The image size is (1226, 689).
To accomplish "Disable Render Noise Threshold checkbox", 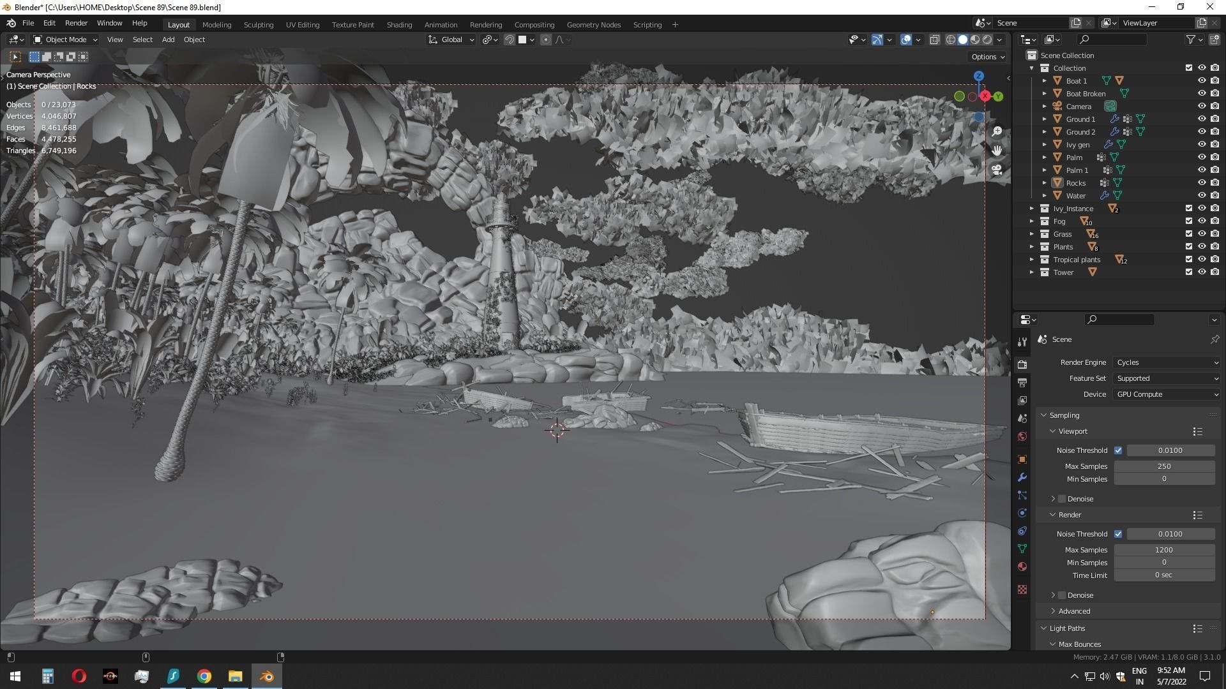I will pos(1118,534).
